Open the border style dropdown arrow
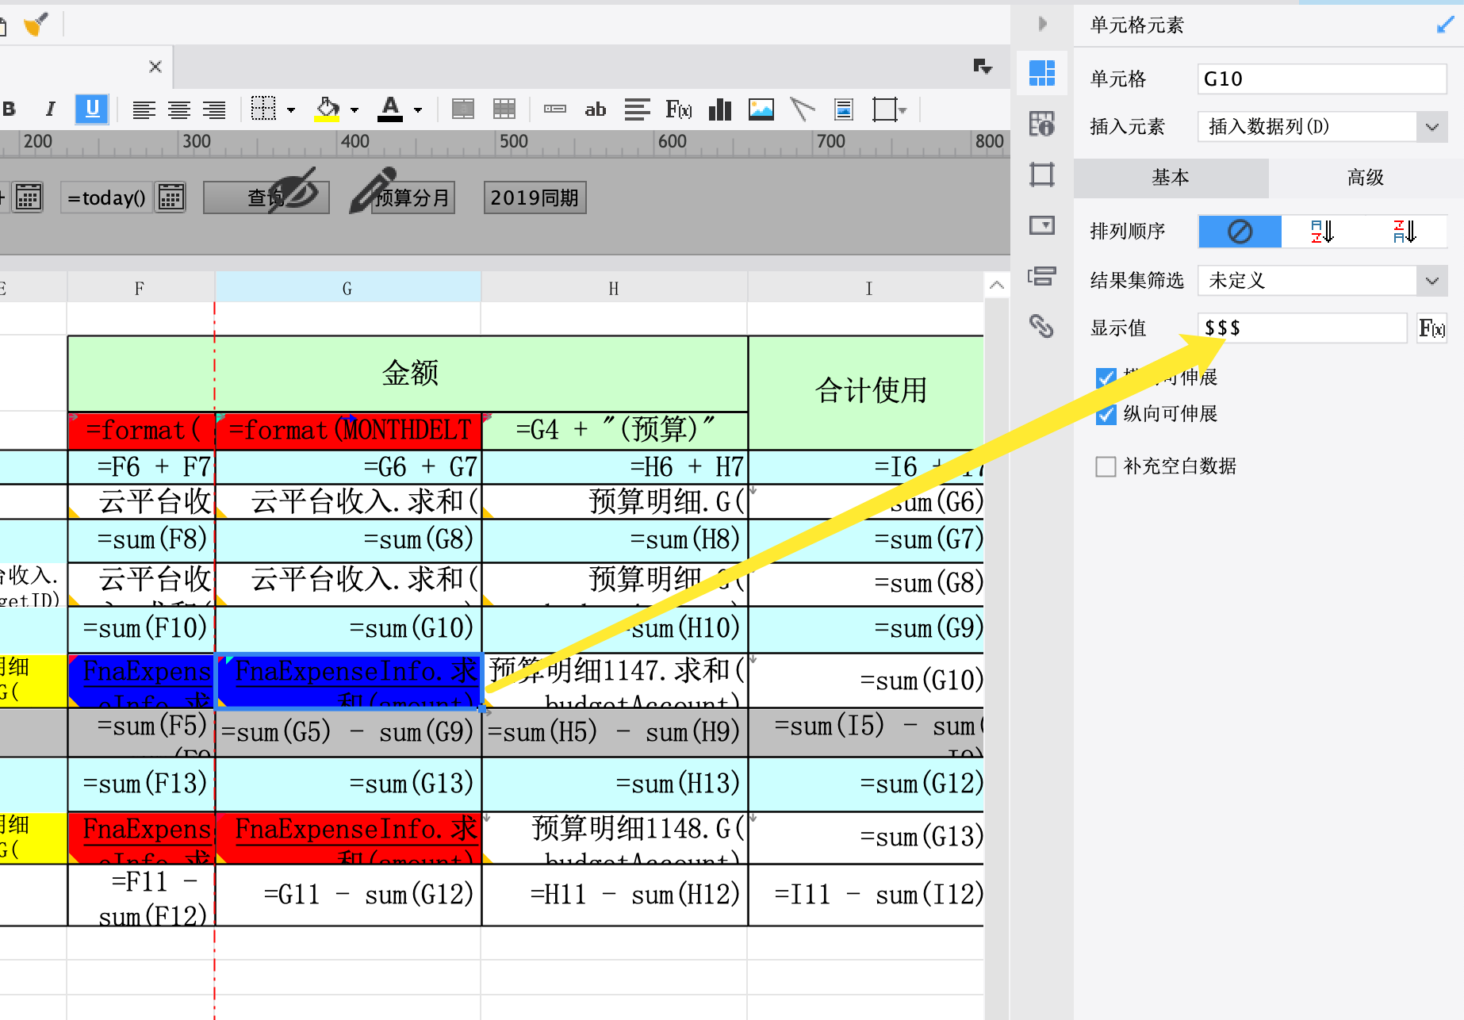This screenshot has width=1464, height=1020. pyautogui.click(x=291, y=110)
